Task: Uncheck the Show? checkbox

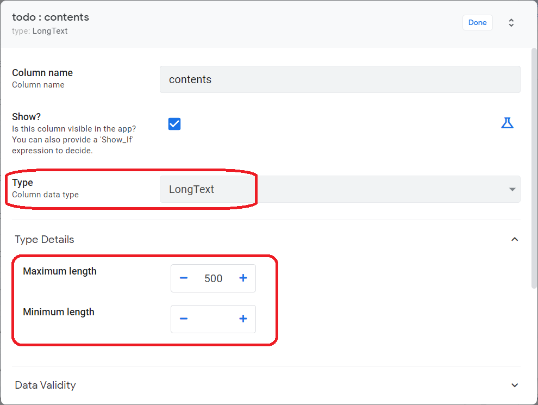Action: point(174,124)
